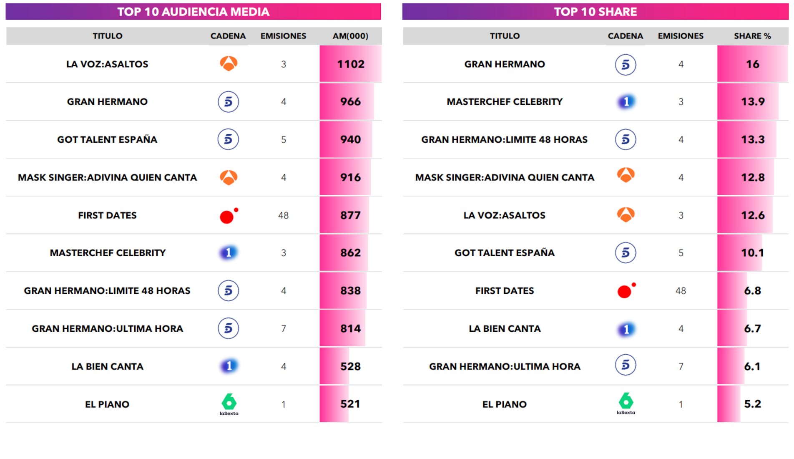
Task: Click Telecinco logo in GOT TALENT ESPAÑA audience row
Action: pyautogui.click(x=228, y=139)
